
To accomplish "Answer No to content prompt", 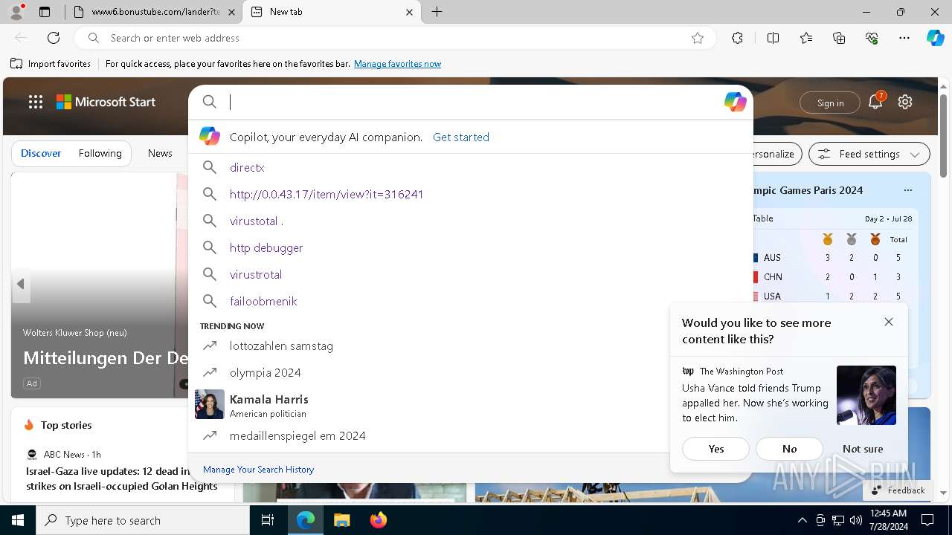I will coord(789,449).
